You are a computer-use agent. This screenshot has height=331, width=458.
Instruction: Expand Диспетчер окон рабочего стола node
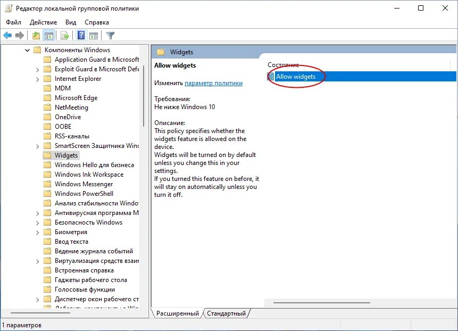pyautogui.click(x=37, y=300)
